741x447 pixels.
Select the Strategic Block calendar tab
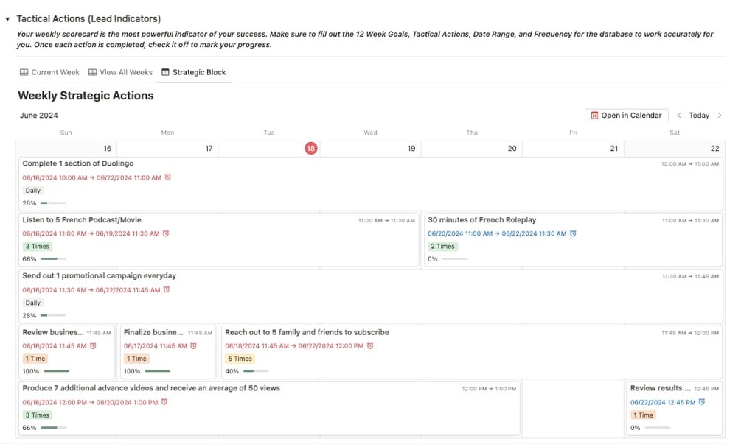pyautogui.click(x=194, y=72)
